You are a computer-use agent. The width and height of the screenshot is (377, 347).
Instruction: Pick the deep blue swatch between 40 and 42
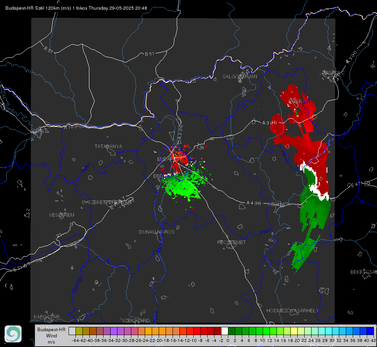[370, 331]
